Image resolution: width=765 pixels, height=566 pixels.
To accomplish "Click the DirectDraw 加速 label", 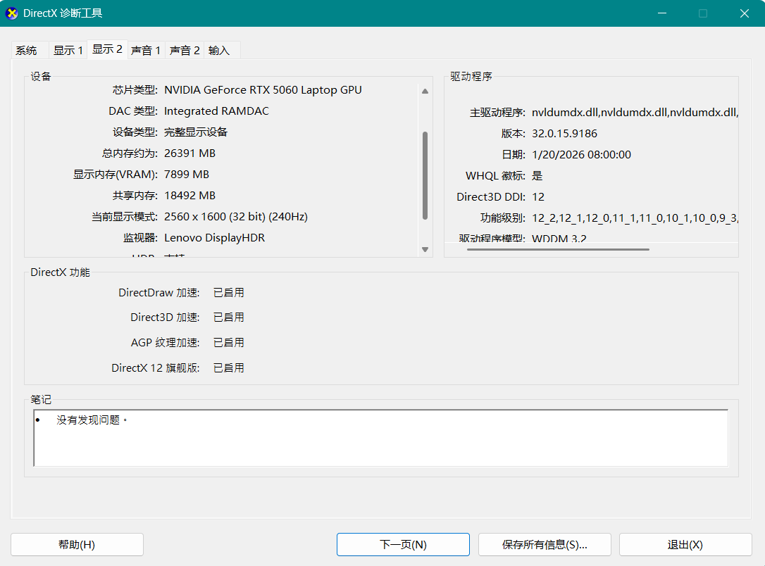I will (x=159, y=293).
